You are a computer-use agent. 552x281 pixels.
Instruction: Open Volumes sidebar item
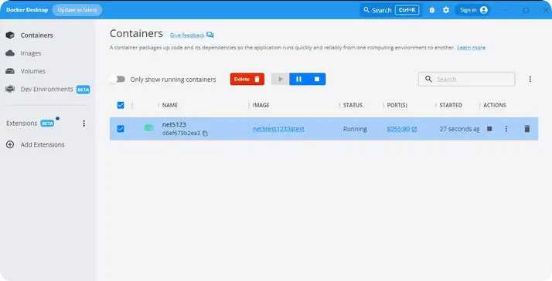[x=26, y=71]
